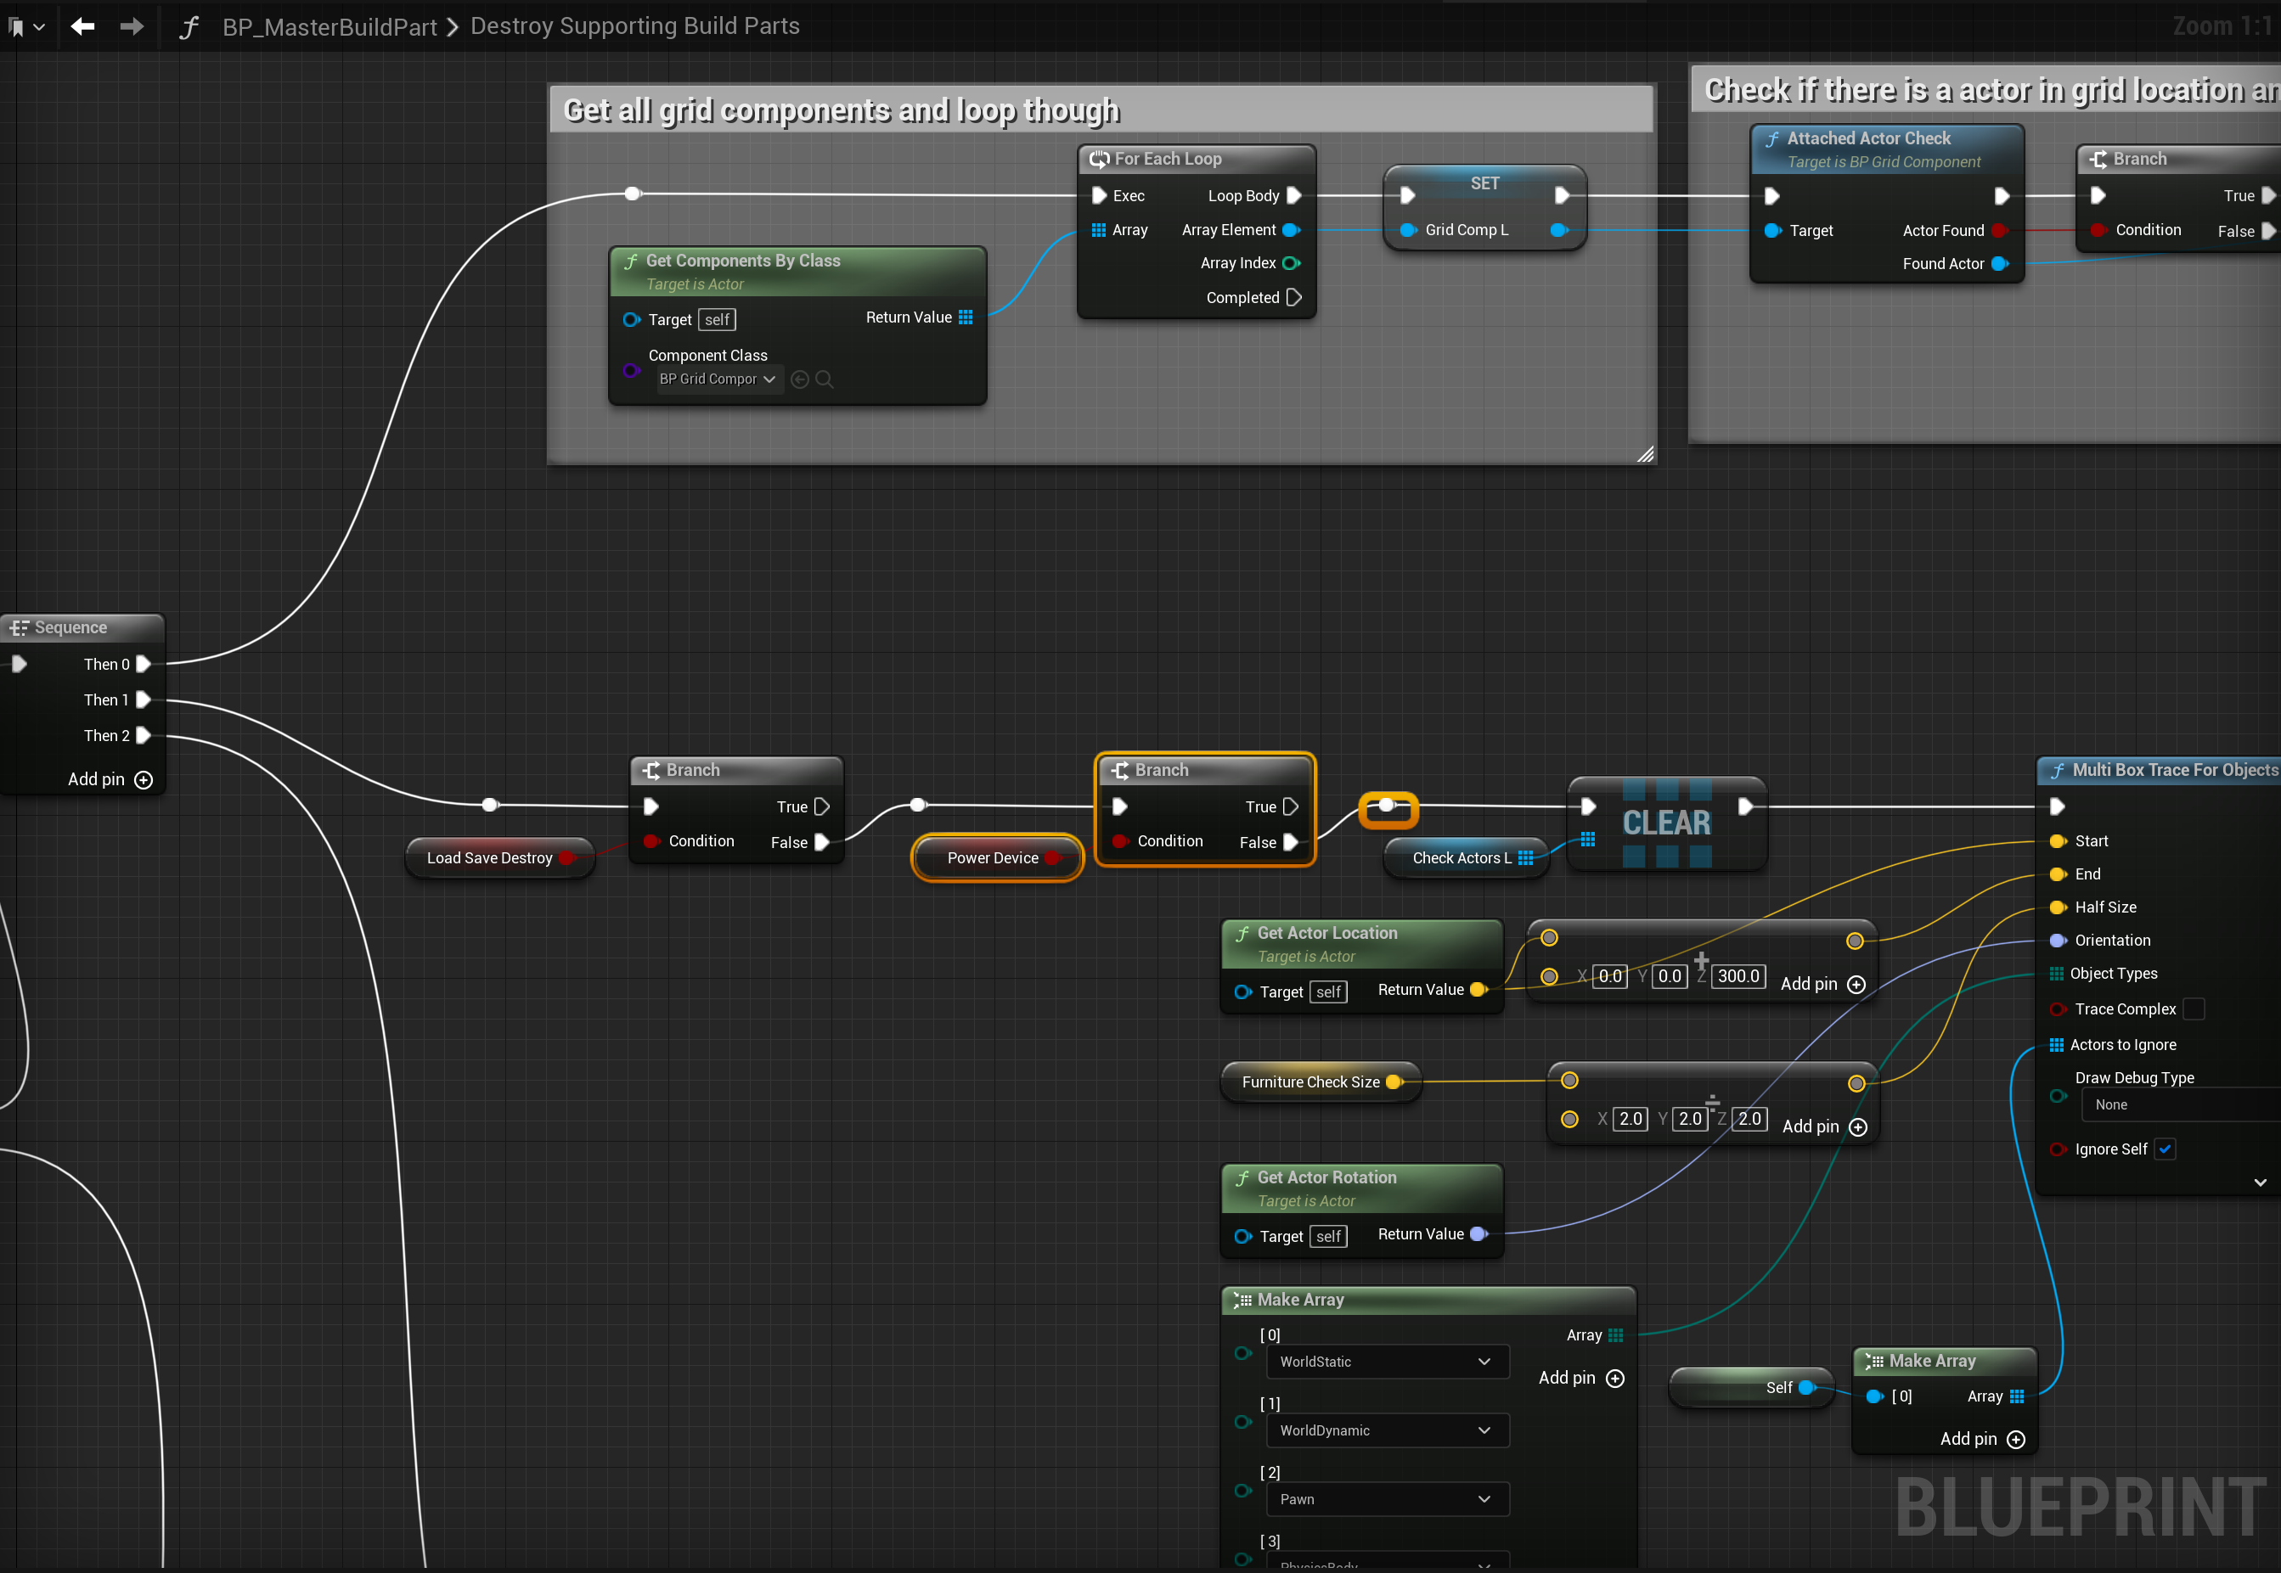2281x1573 pixels.
Task: Click the forward navigation arrow
Action: click(x=131, y=26)
